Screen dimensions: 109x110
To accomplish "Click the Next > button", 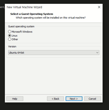I will 74,99.
